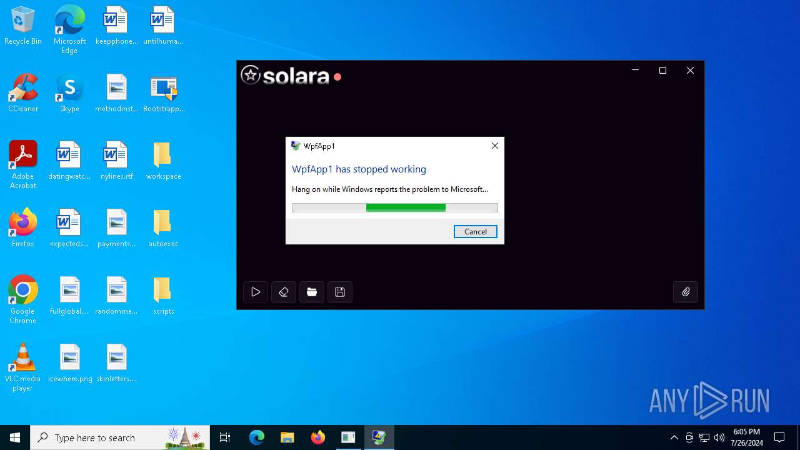This screenshot has width=800, height=450.
Task: Click the pink status dot beside solara
Action: (x=337, y=77)
